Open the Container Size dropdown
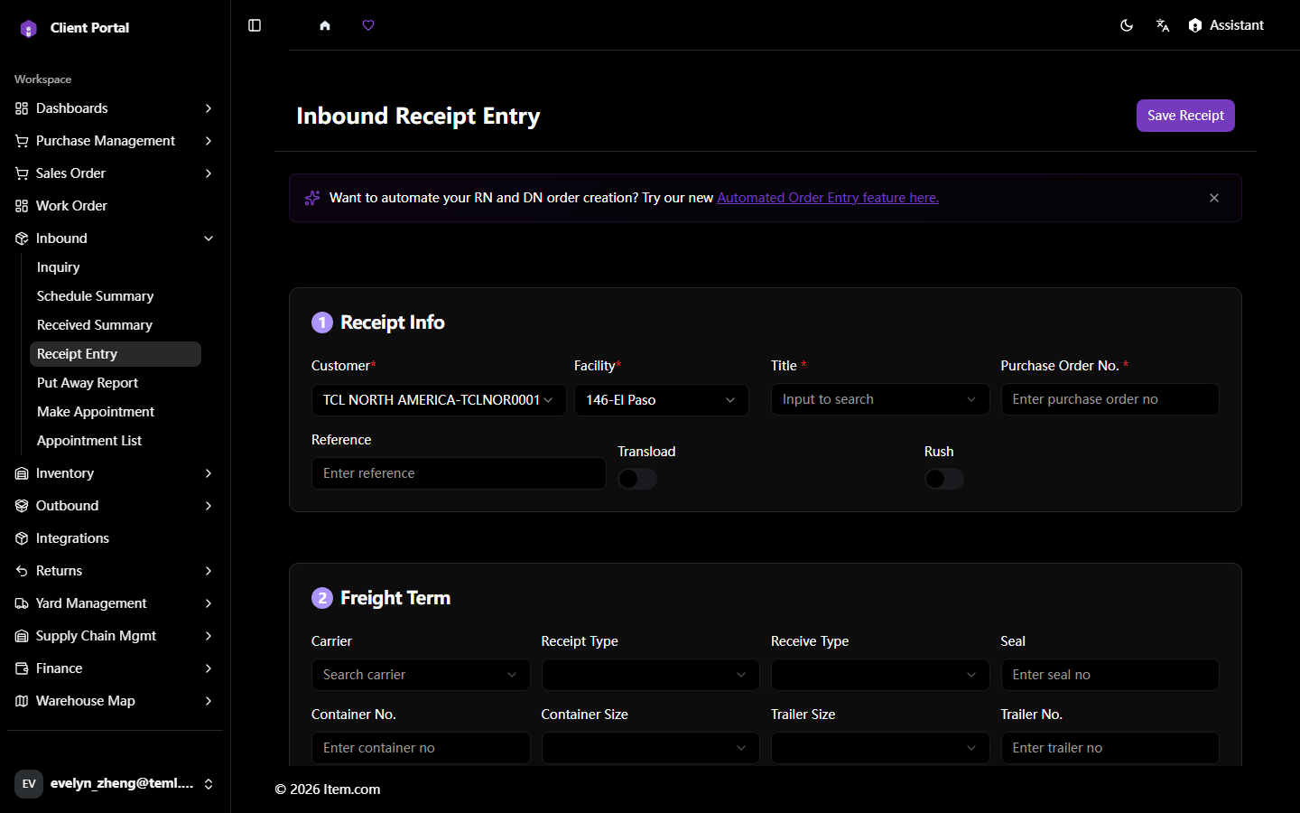This screenshot has height=813, width=1300. click(651, 748)
